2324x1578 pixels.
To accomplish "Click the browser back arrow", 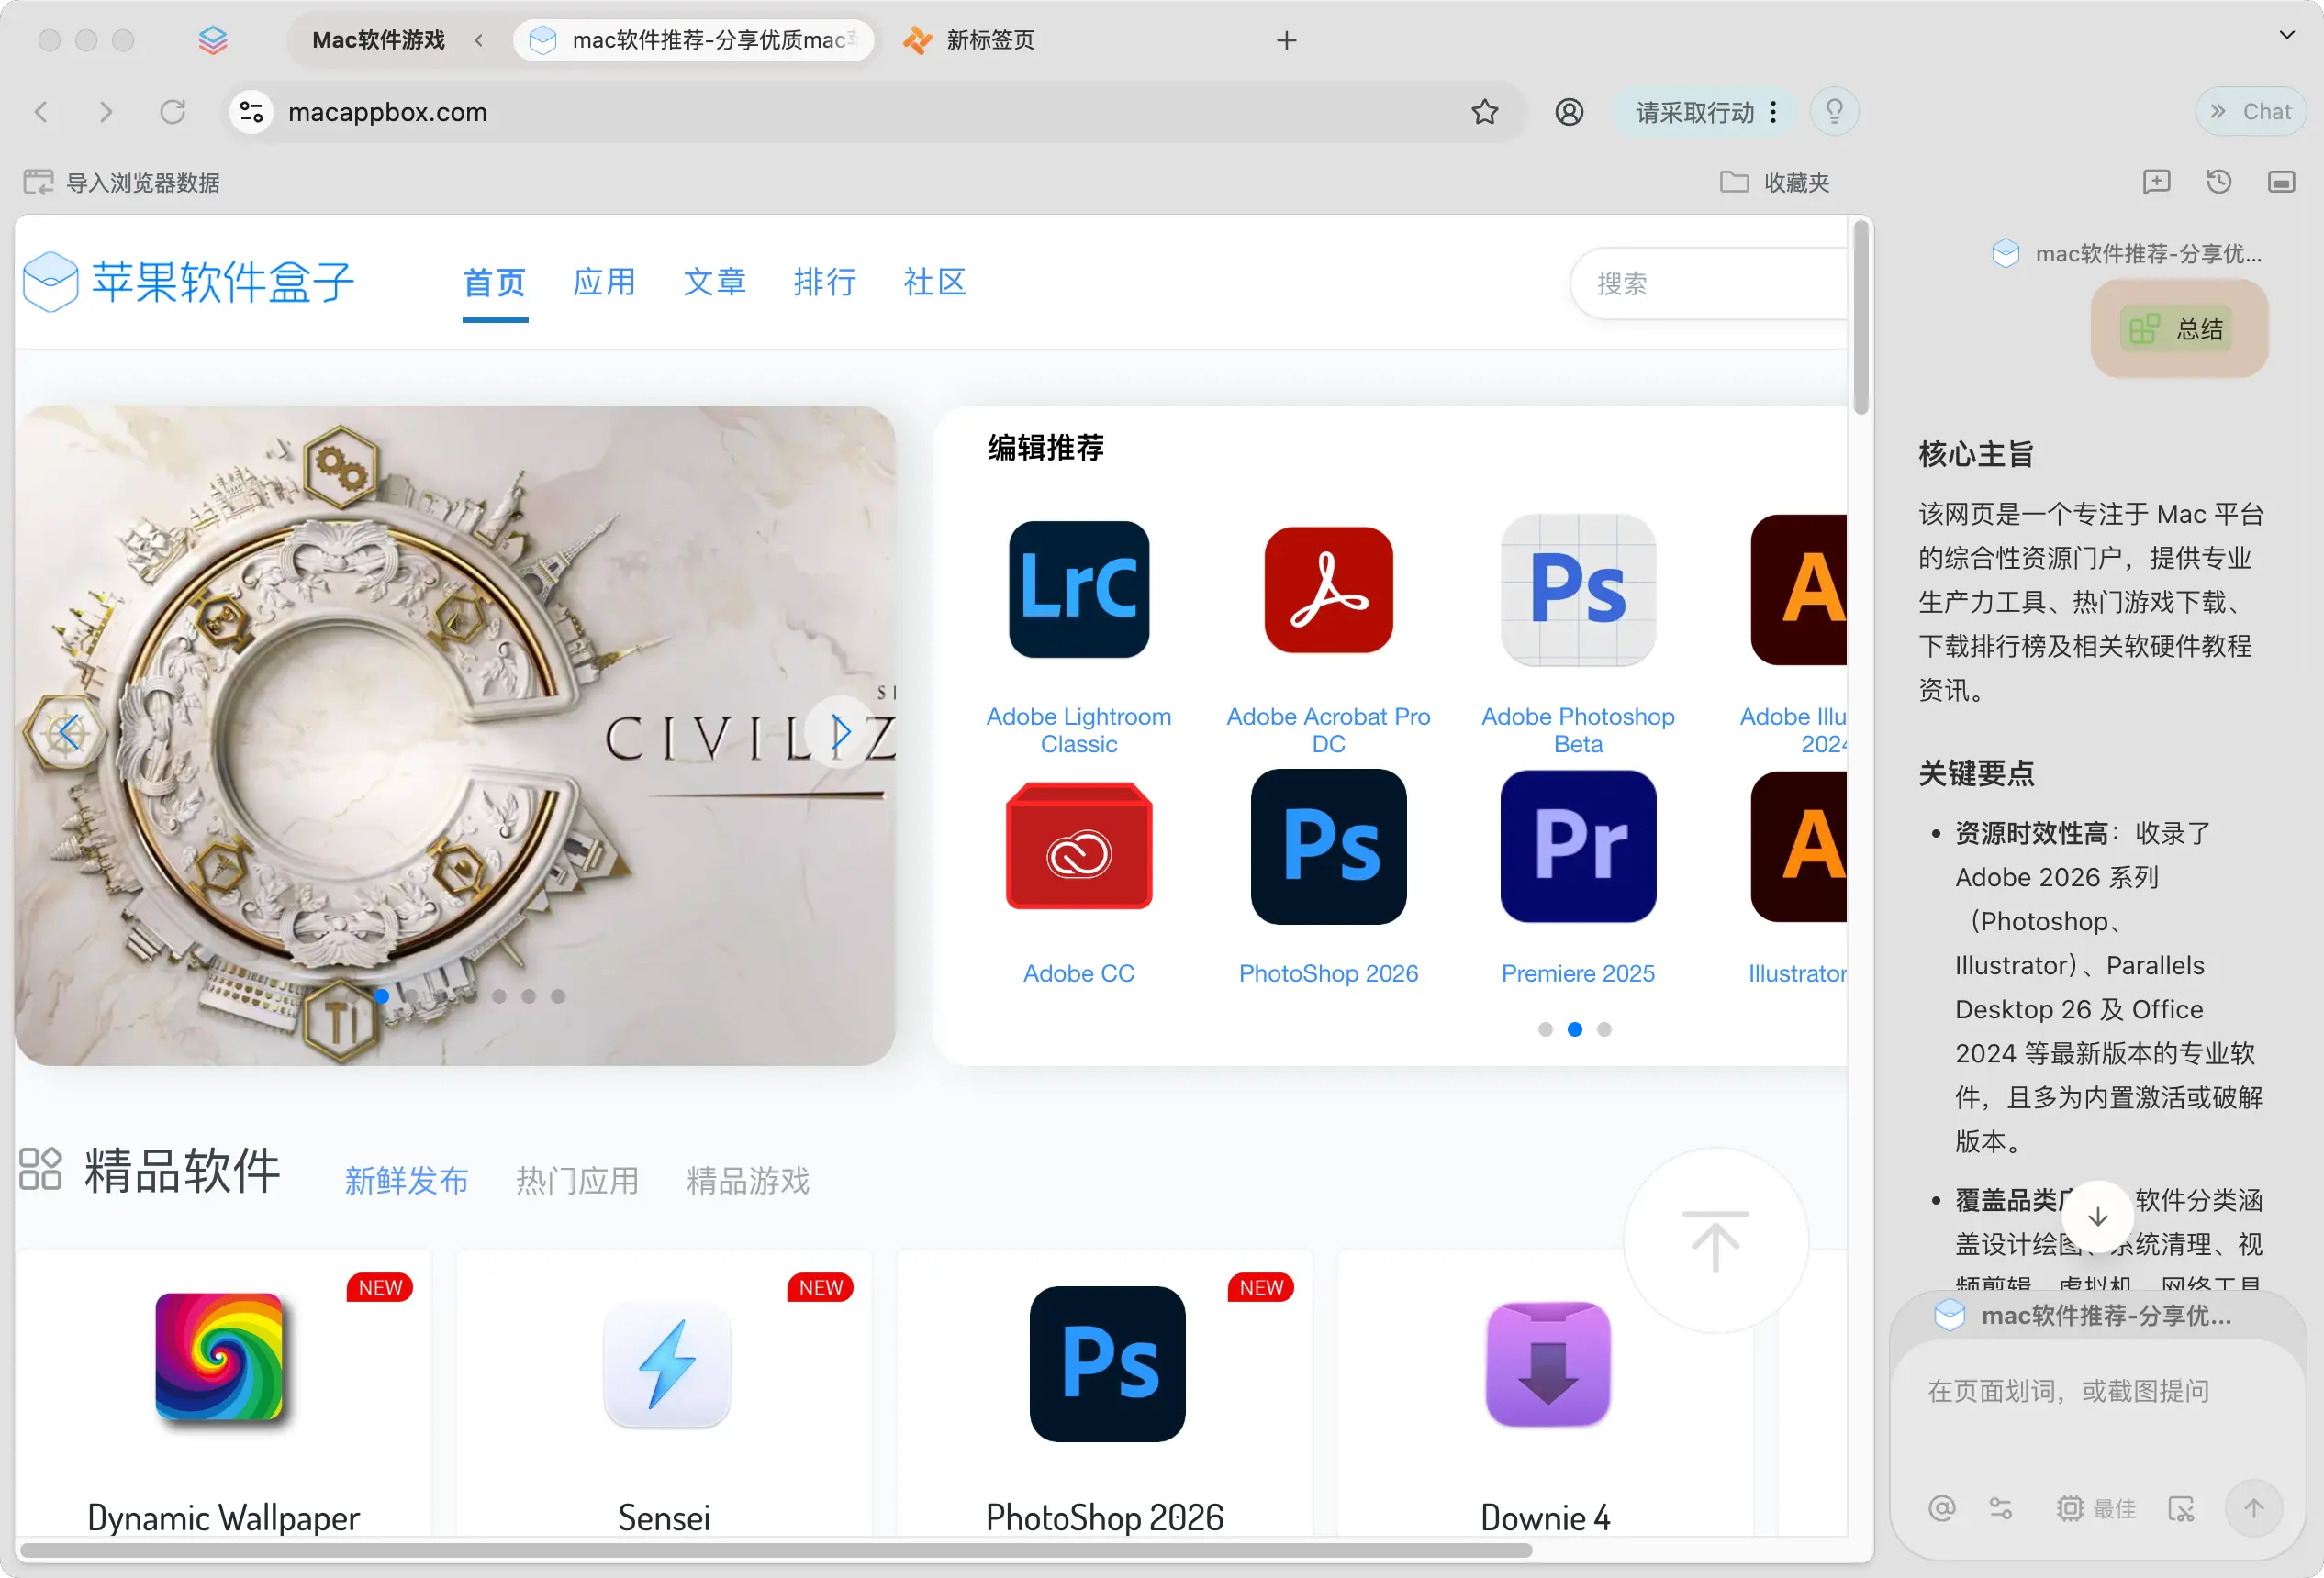I will point(41,112).
